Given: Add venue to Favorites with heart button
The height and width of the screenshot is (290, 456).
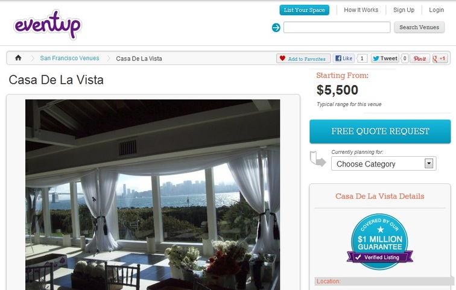Looking at the screenshot, I should tap(303, 58).
